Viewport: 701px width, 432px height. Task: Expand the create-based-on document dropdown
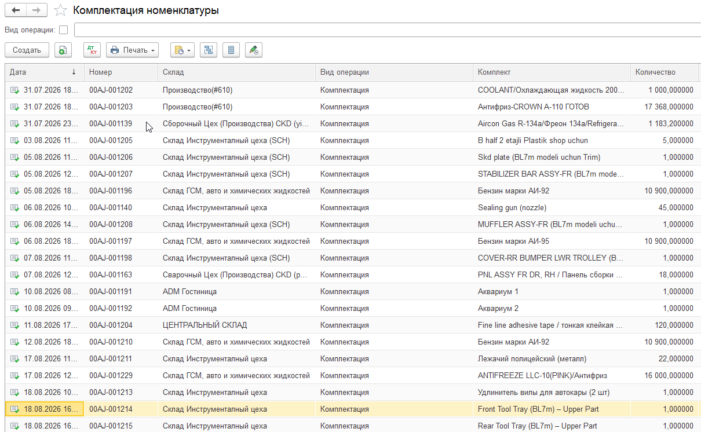(182, 50)
